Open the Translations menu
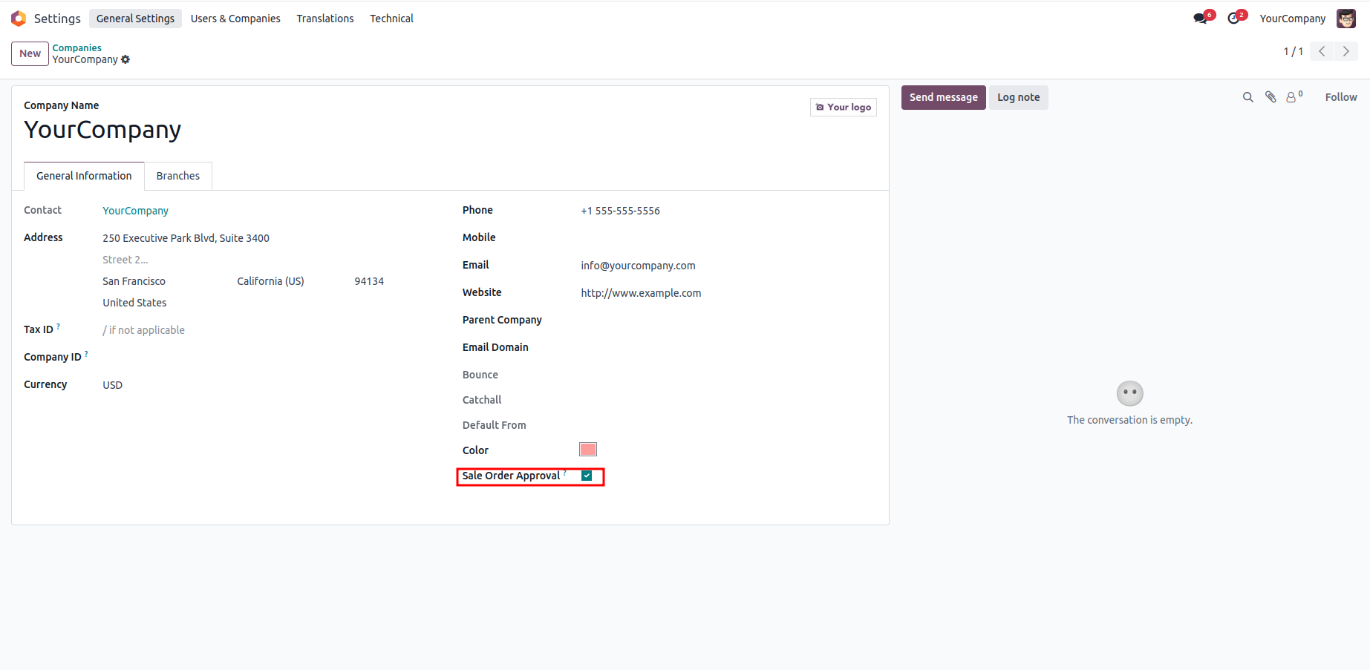1370x670 pixels. [x=325, y=19]
